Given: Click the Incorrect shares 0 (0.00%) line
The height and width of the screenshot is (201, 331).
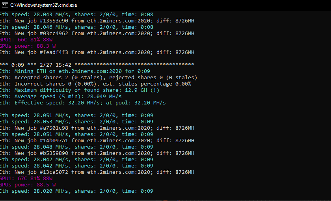Looking at the screenshot, I should [96, 84].
